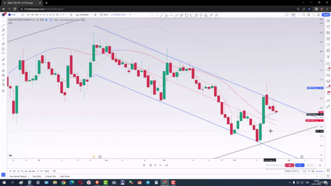331x186 pixels.
Task: Select the 1A date range
Action: click(19, 171)
